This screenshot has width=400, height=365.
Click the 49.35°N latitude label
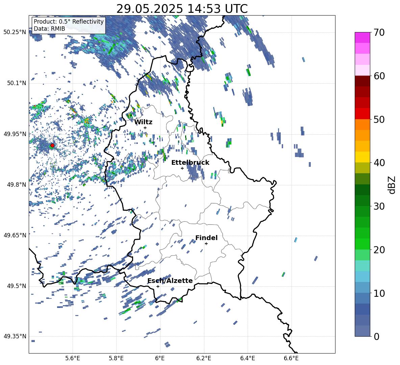point(15,336)
